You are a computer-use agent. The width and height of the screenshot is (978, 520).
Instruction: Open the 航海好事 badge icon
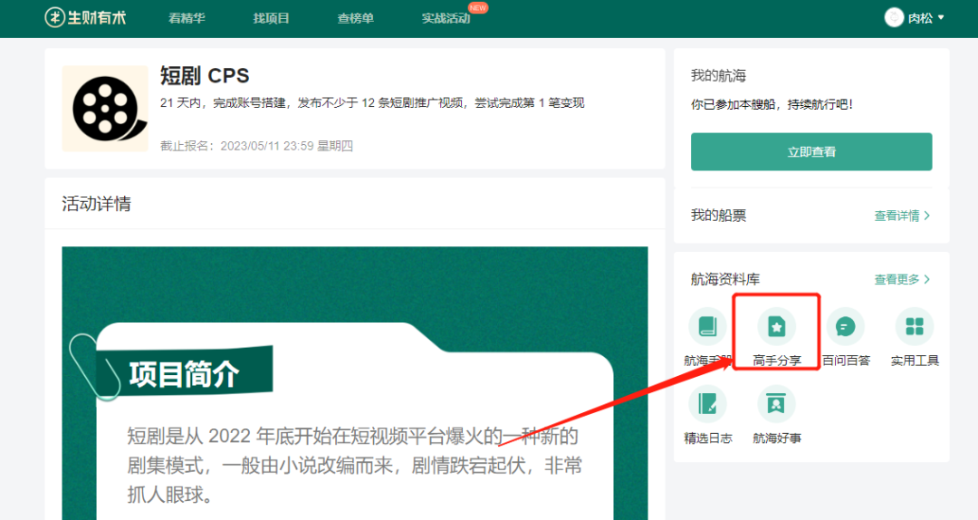click(777, 404)
